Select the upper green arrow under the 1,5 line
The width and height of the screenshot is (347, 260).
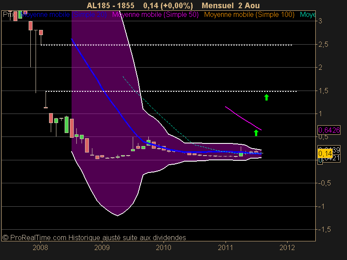pyautogui.click(x=266, y=97)
